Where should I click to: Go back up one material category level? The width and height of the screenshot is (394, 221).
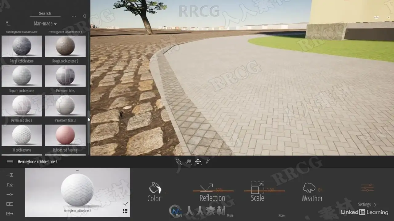8,24
